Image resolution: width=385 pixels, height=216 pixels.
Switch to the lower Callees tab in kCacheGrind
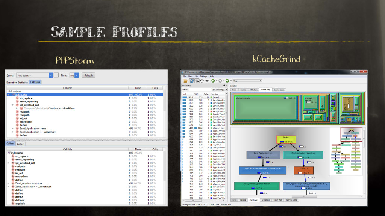click(243, 200)
